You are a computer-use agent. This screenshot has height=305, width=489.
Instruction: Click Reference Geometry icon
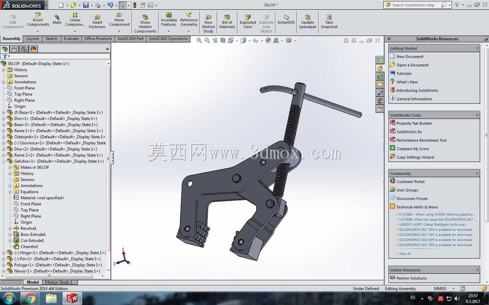coord(189,15)
